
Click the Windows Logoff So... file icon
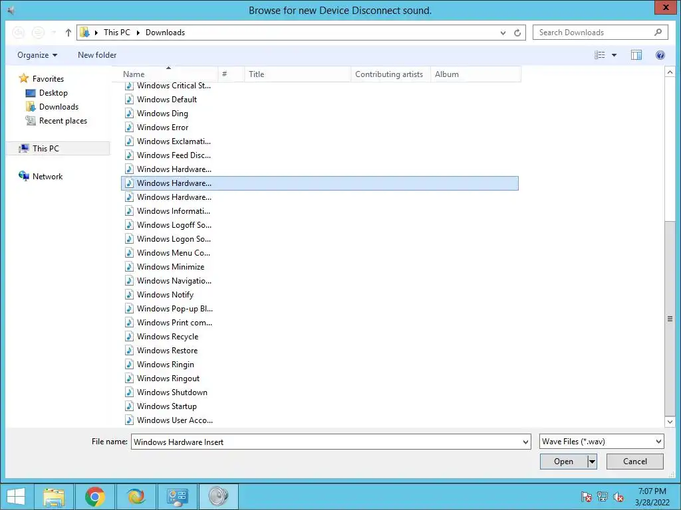point(129,225)
